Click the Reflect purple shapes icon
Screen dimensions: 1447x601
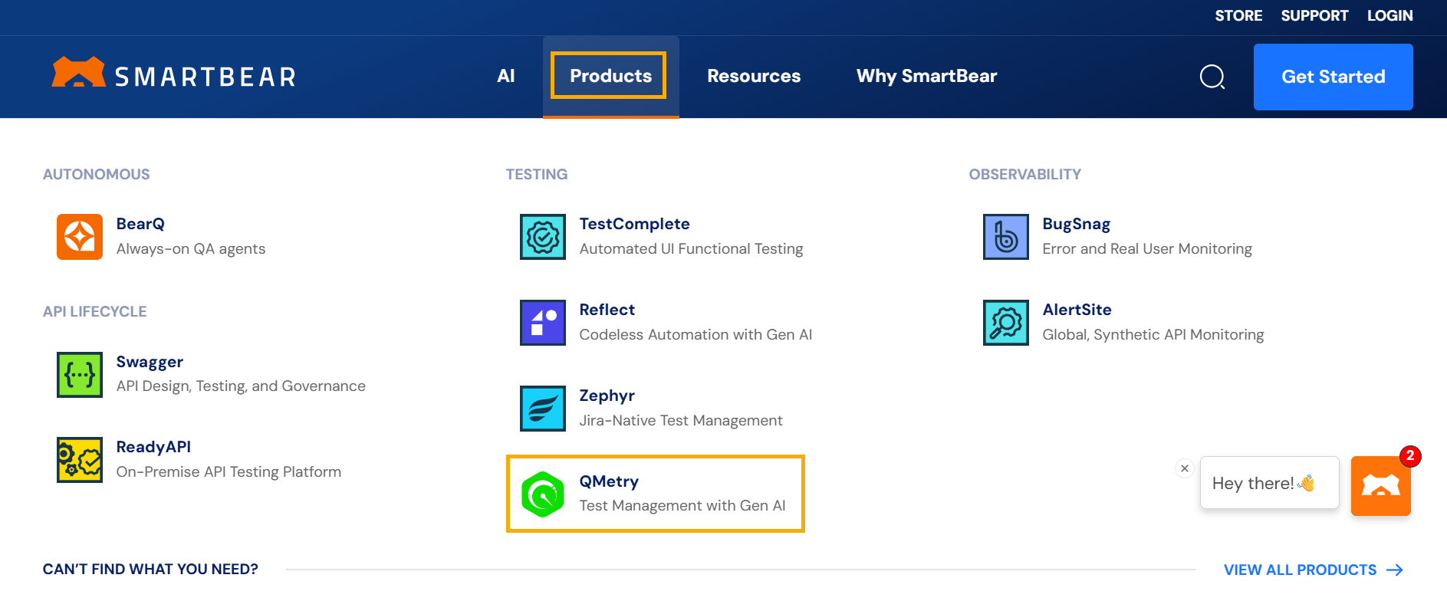pos(543,323)
